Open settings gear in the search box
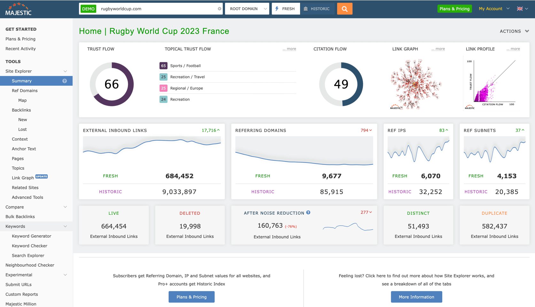The width and height of the screenshot is (535, 307). (x=219, y=9)
